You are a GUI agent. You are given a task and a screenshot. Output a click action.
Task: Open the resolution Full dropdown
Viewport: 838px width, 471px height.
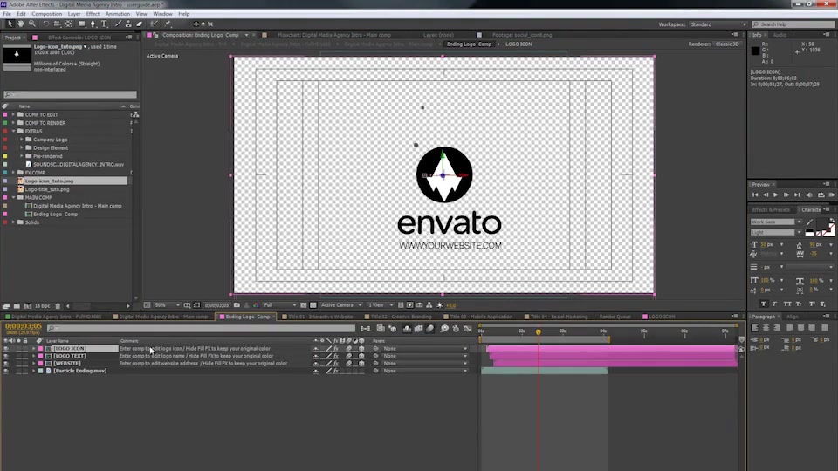pyautogui.click(x=279, y=305)
